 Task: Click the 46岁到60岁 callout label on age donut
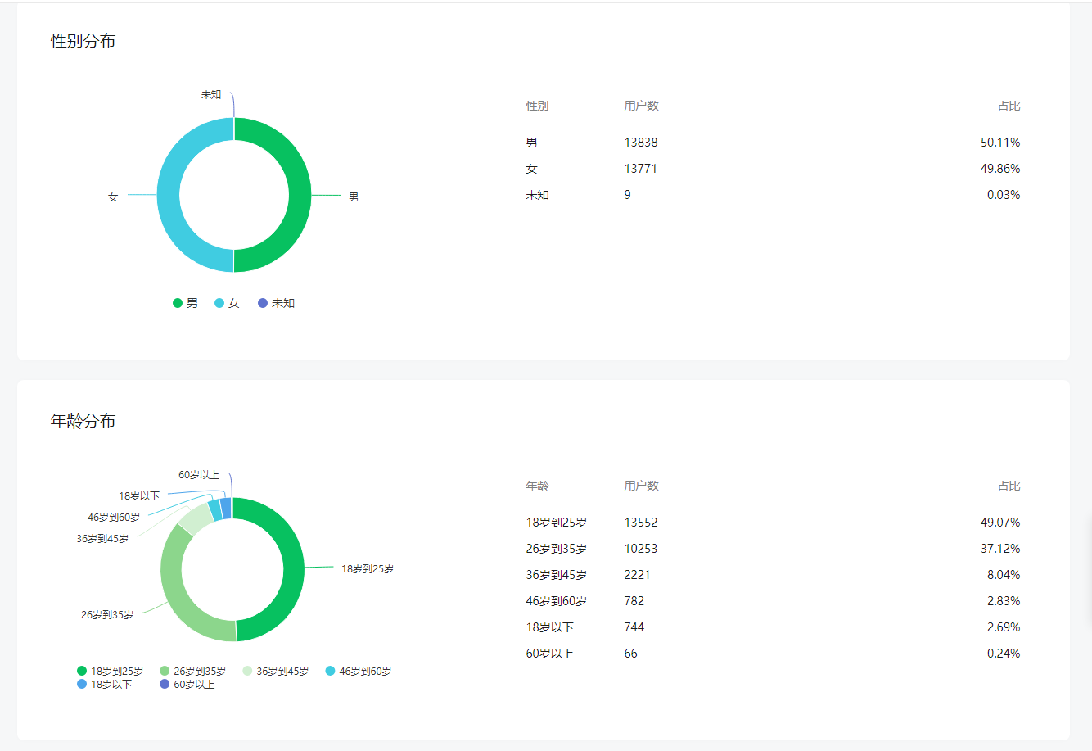[114, 518]
